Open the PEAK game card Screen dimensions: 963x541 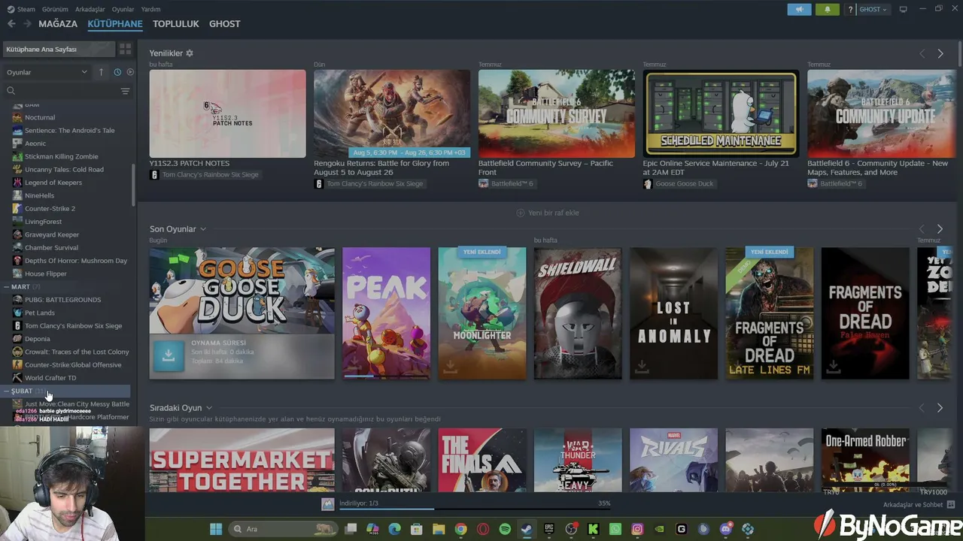[386, 313]
